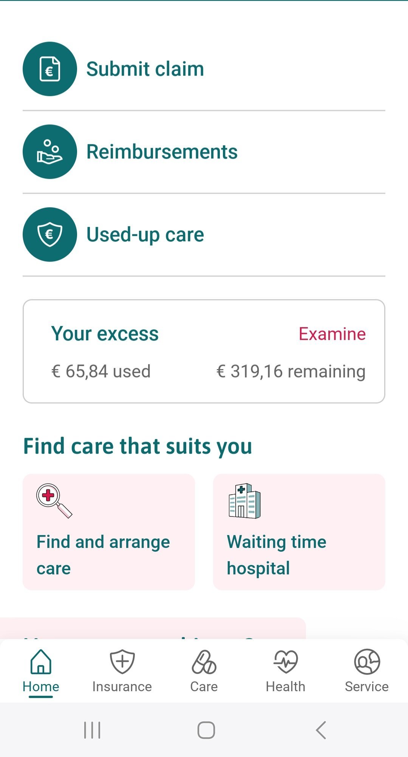Switch to the Insurance tab label
The image size is (408, 757).
click(122, 687)
